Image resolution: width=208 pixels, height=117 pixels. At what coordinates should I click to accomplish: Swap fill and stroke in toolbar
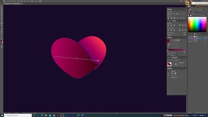(3, 40)
